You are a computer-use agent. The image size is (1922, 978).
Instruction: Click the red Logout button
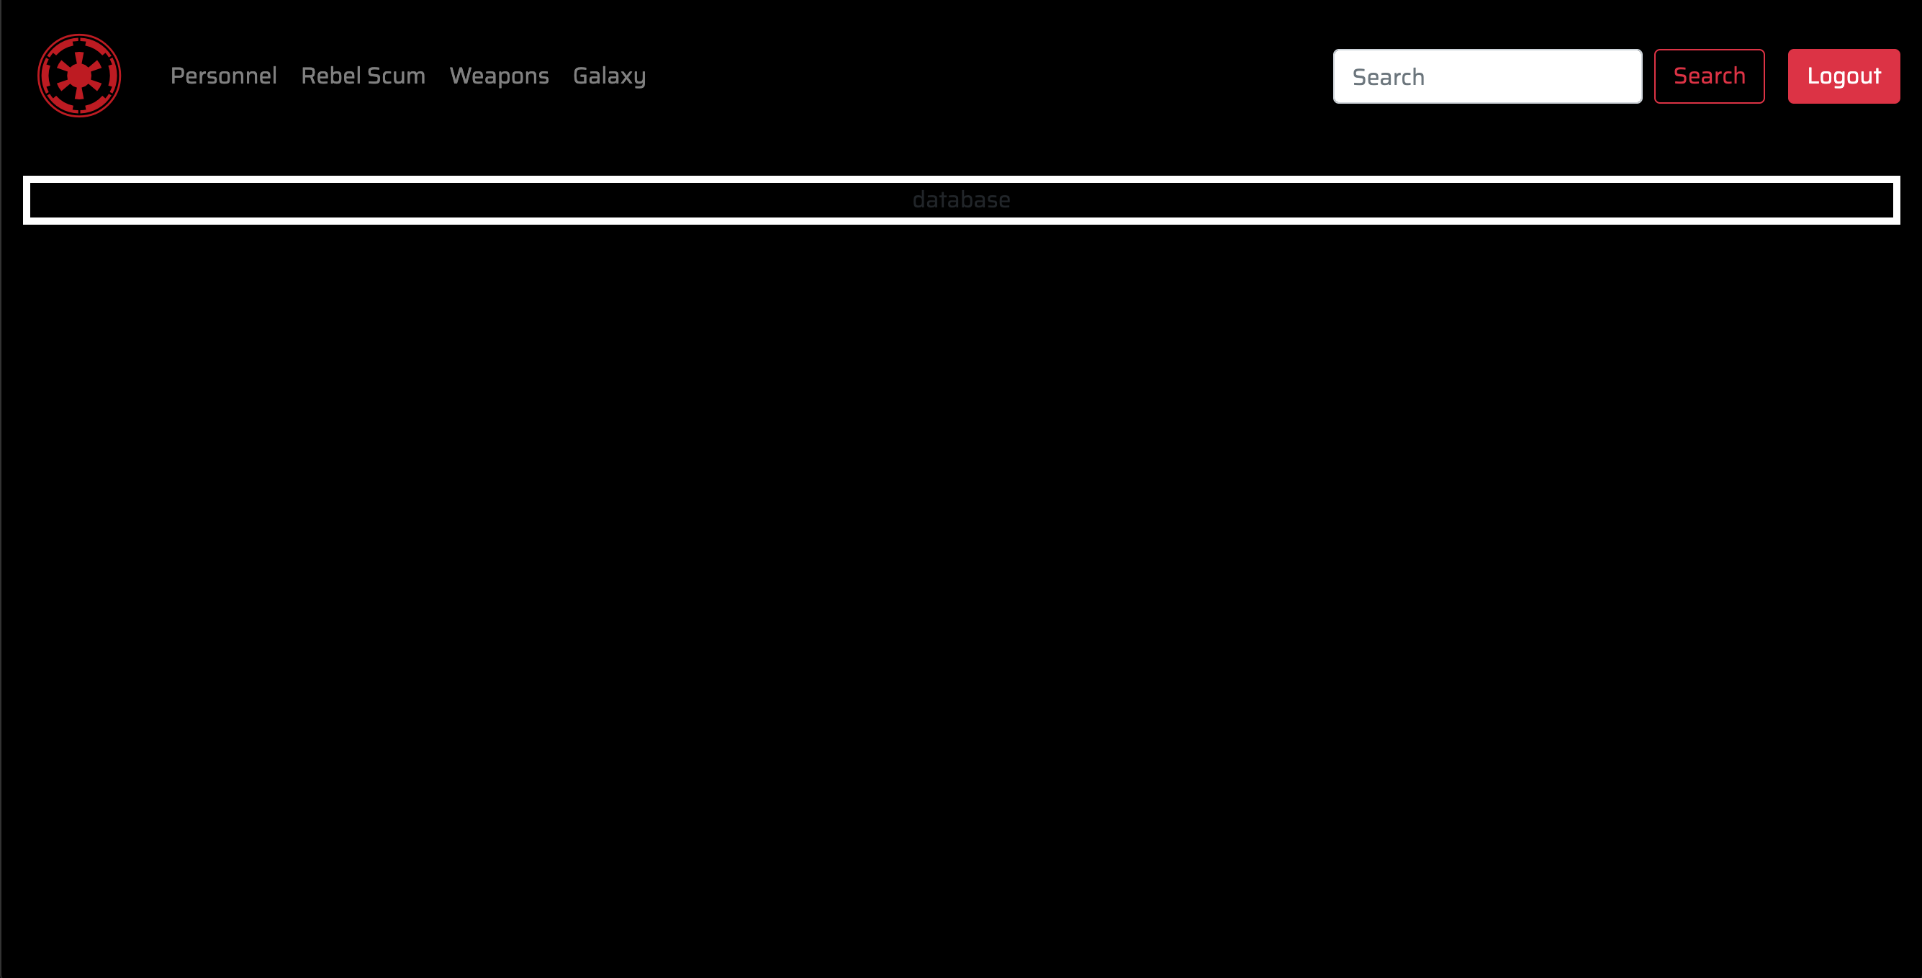pyautogui.click(x=1843, y=76)
